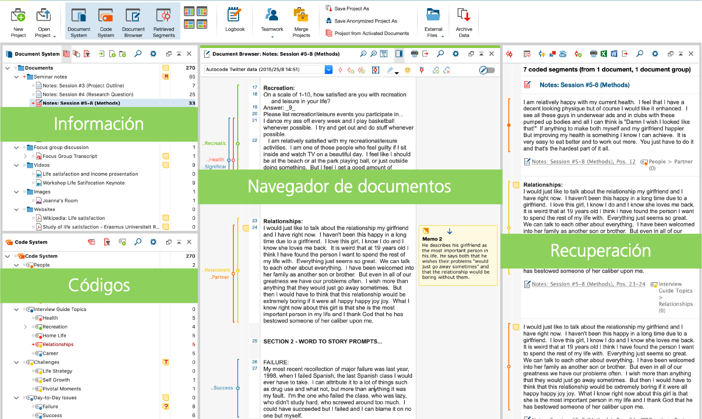Collapse the Websites document group
The image size is (702, 419).
click(x=16, y=210)
